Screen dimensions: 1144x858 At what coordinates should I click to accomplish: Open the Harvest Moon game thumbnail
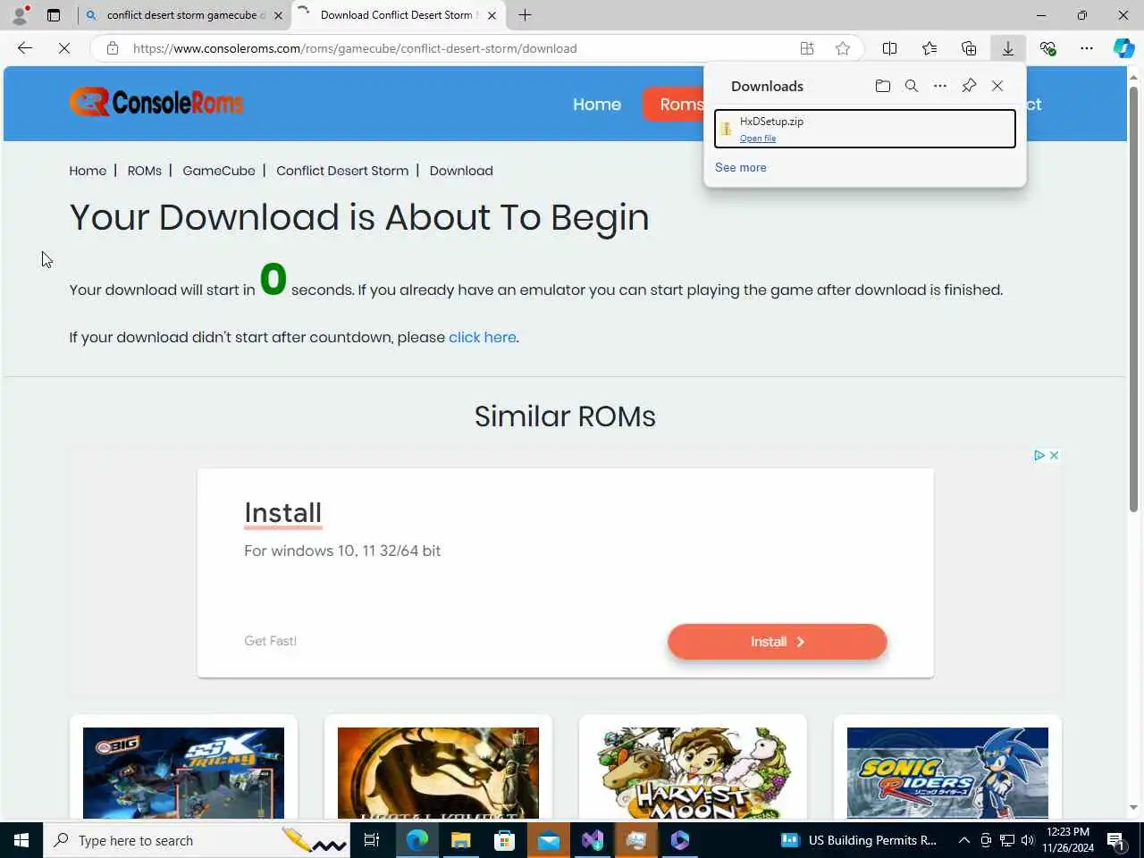693,773
